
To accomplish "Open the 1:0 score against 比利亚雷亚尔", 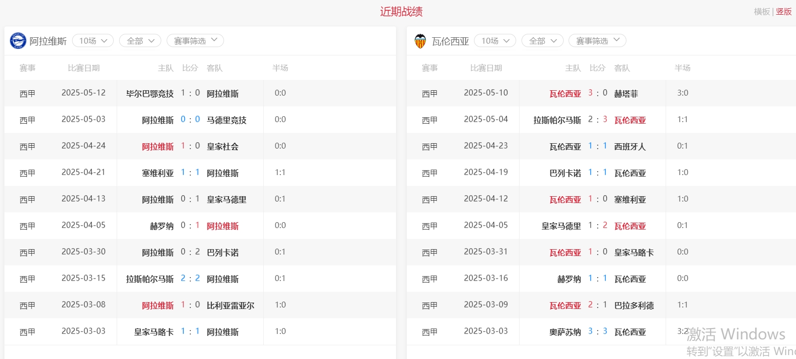I will (190, 305).
